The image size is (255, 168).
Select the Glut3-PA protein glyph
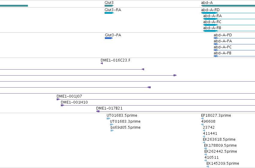109,38
